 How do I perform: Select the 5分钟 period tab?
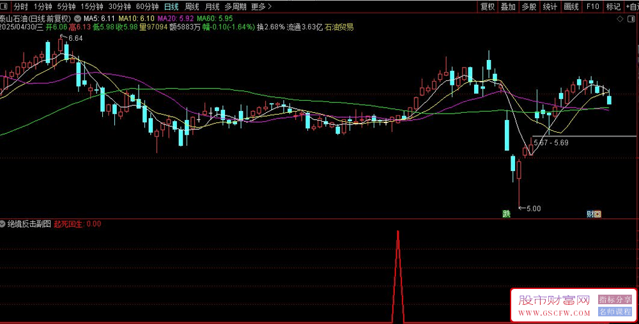66,6
